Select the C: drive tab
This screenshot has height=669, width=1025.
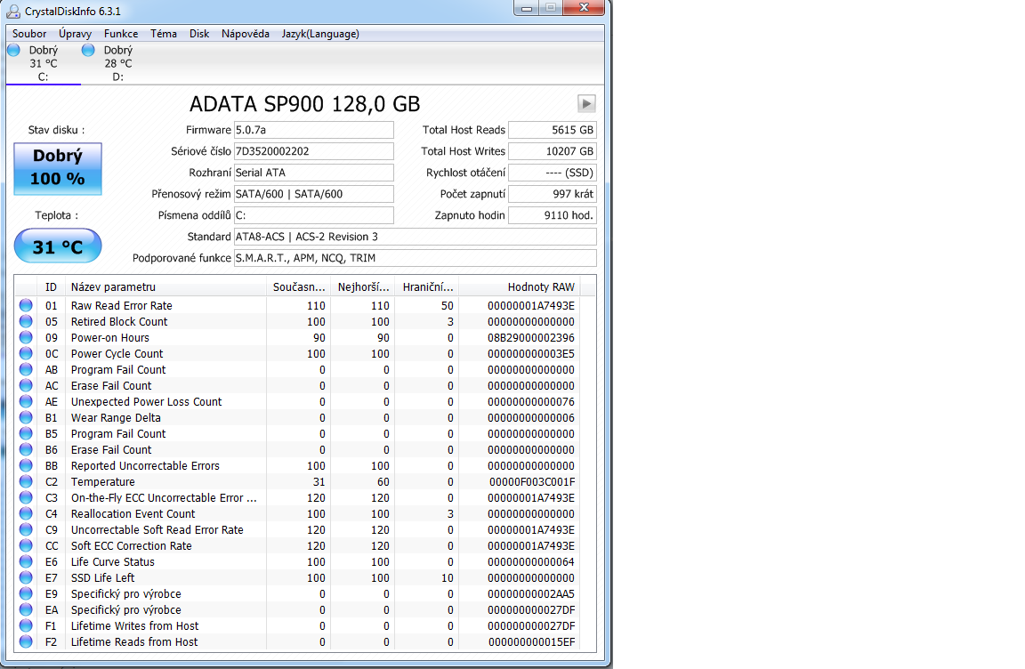coord(43,63)
